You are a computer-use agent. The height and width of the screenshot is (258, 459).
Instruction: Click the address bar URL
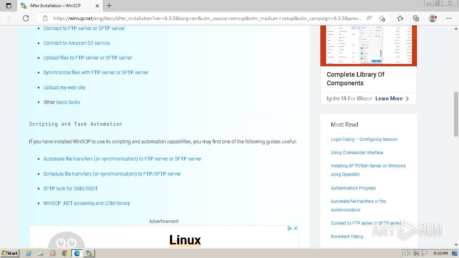(x=207, y=18)
